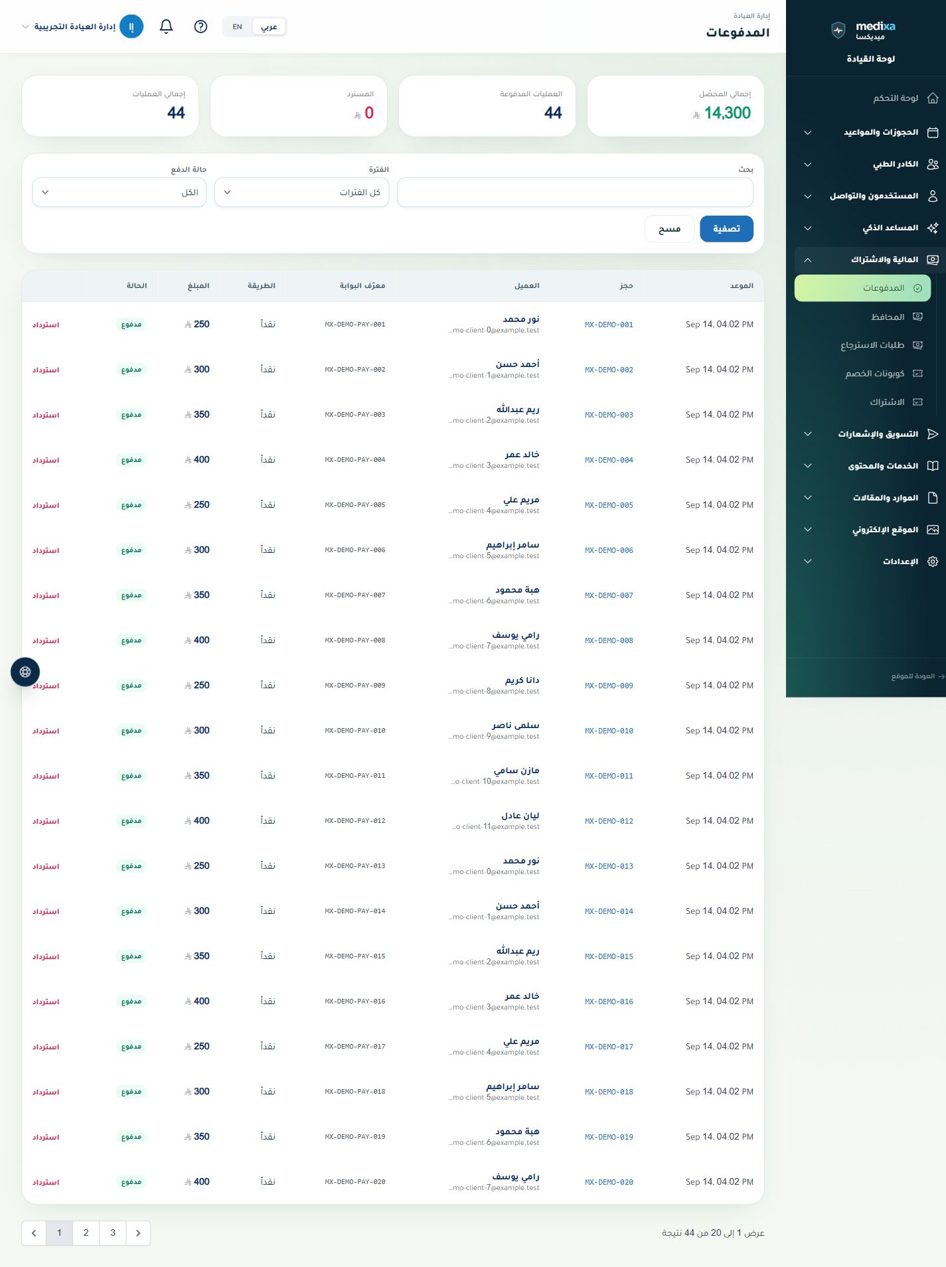Viewport: 946px width, 1267px height.
Task: Click the Medixa shield logo
Action: tap(838, 29)
